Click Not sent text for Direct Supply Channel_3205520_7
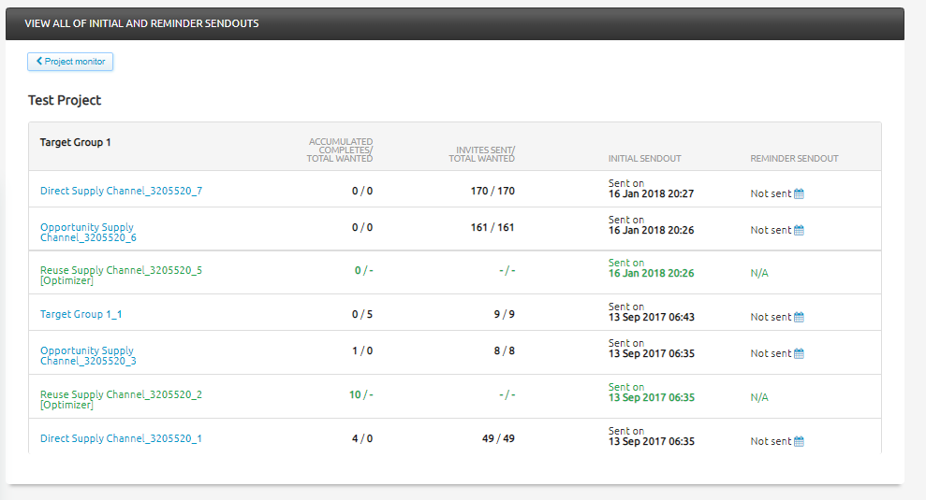 pos(770,194)
